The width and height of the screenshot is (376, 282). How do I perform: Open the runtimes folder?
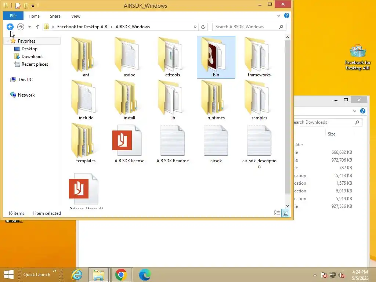216,100
